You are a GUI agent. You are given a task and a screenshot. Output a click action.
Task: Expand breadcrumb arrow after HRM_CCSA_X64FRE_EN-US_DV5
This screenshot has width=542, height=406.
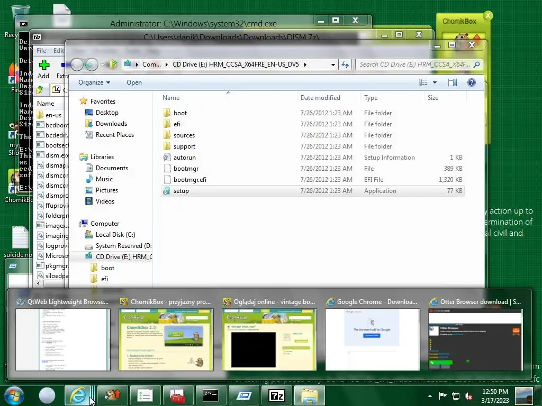click(x=305, y=64)
